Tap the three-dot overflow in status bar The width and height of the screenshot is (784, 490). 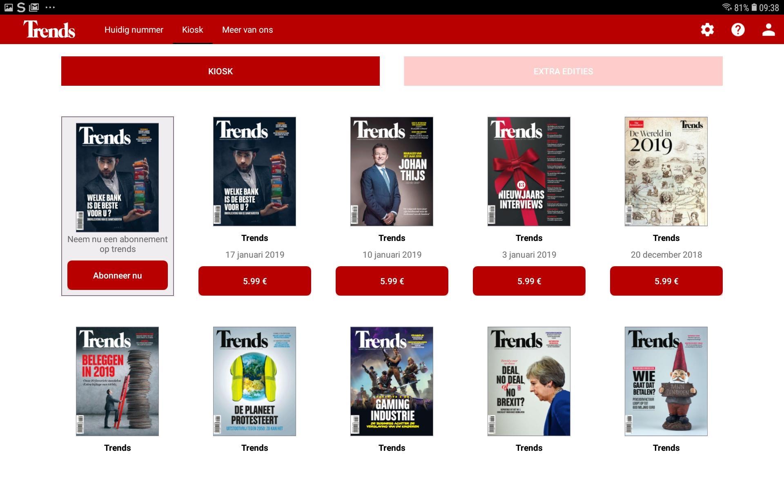point(50,7)
